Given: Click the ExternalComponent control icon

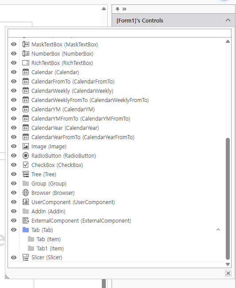Looking at the screenshot, I should 26,220.
